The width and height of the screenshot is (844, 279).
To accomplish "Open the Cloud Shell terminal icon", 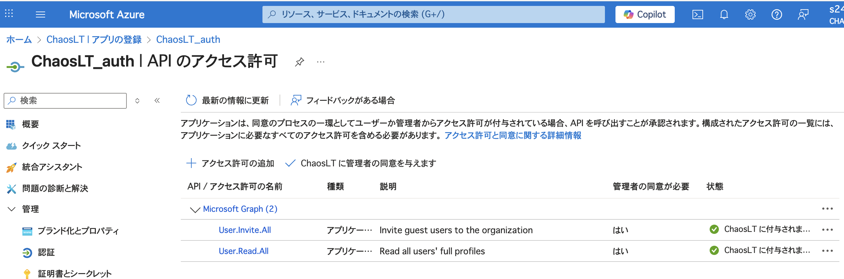I will (697, 14).
